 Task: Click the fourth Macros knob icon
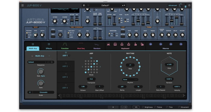coord(181,44)
